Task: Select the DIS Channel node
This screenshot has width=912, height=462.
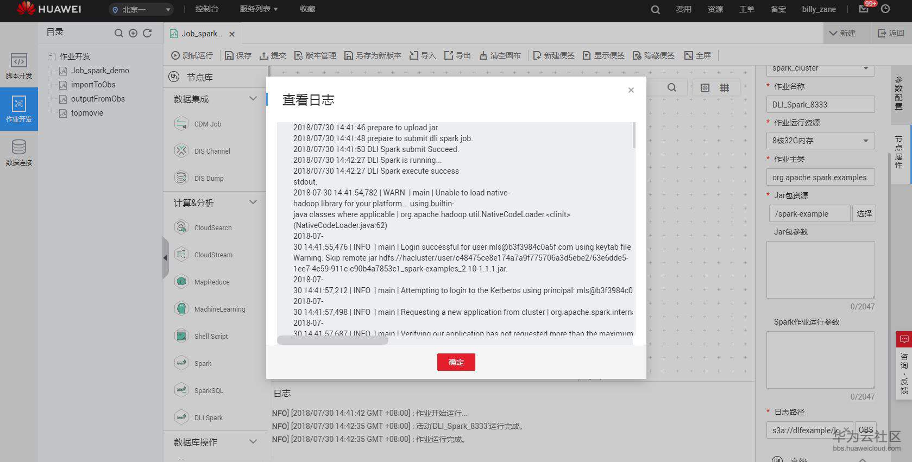Action: [x=203, y=151]
